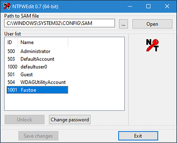Screen dimensions: 177x143
Task: Select the DefaultAccount user row
Action: point(37,59)
